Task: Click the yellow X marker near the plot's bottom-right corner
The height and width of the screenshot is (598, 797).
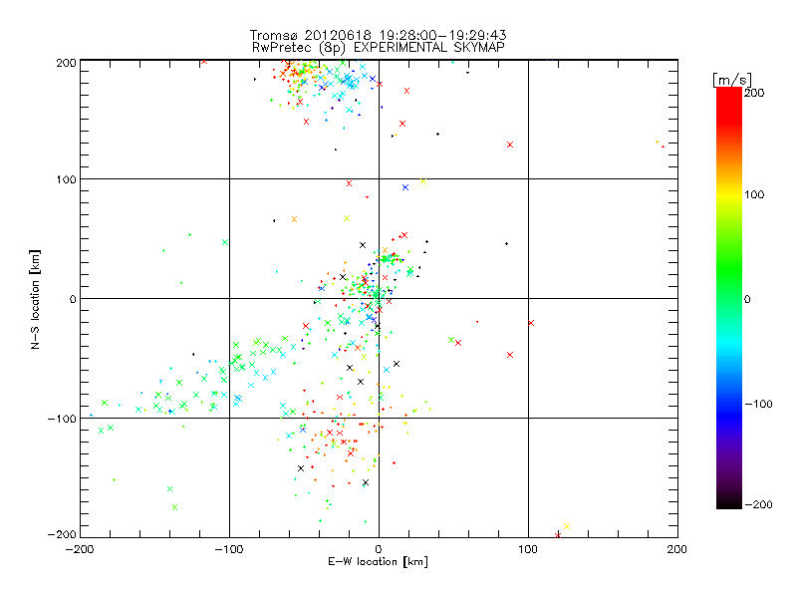Action: [567, 526]
